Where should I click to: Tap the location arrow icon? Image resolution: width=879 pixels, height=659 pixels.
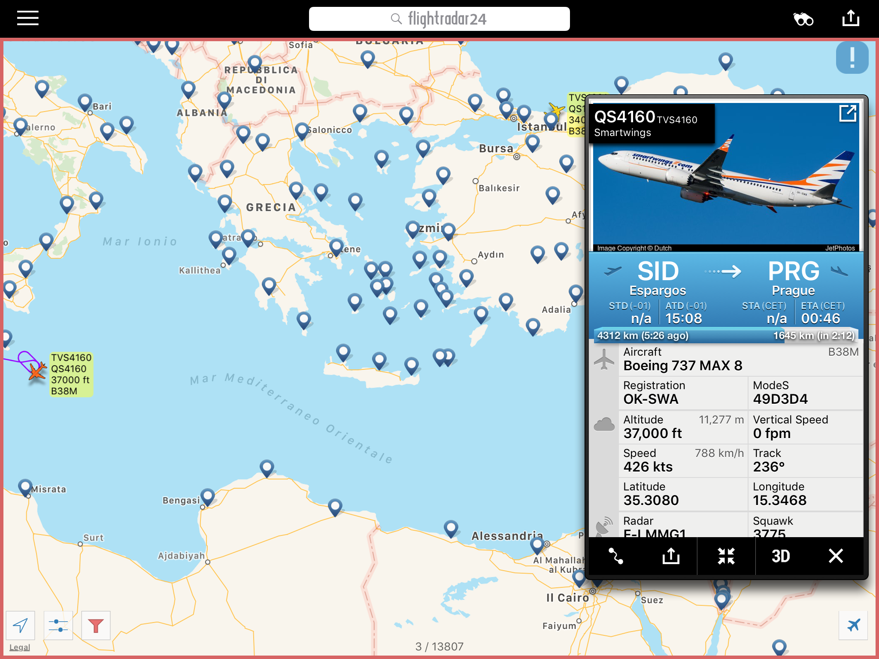click(20, 625)
